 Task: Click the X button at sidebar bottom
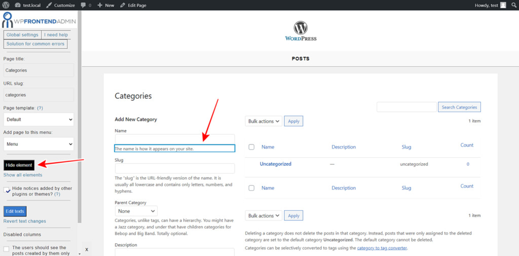click(87, 249)
